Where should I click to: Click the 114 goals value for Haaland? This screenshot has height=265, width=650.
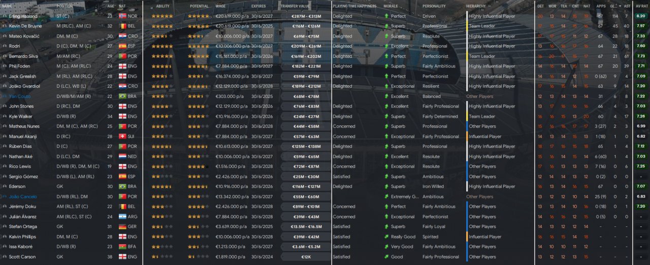click(x=614, y=16)
